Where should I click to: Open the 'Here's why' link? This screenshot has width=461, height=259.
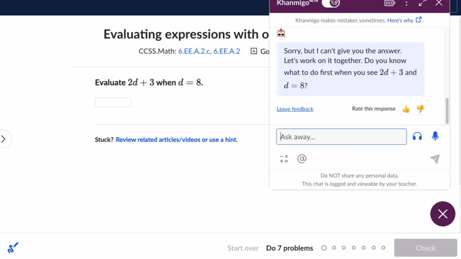[405, 20]
